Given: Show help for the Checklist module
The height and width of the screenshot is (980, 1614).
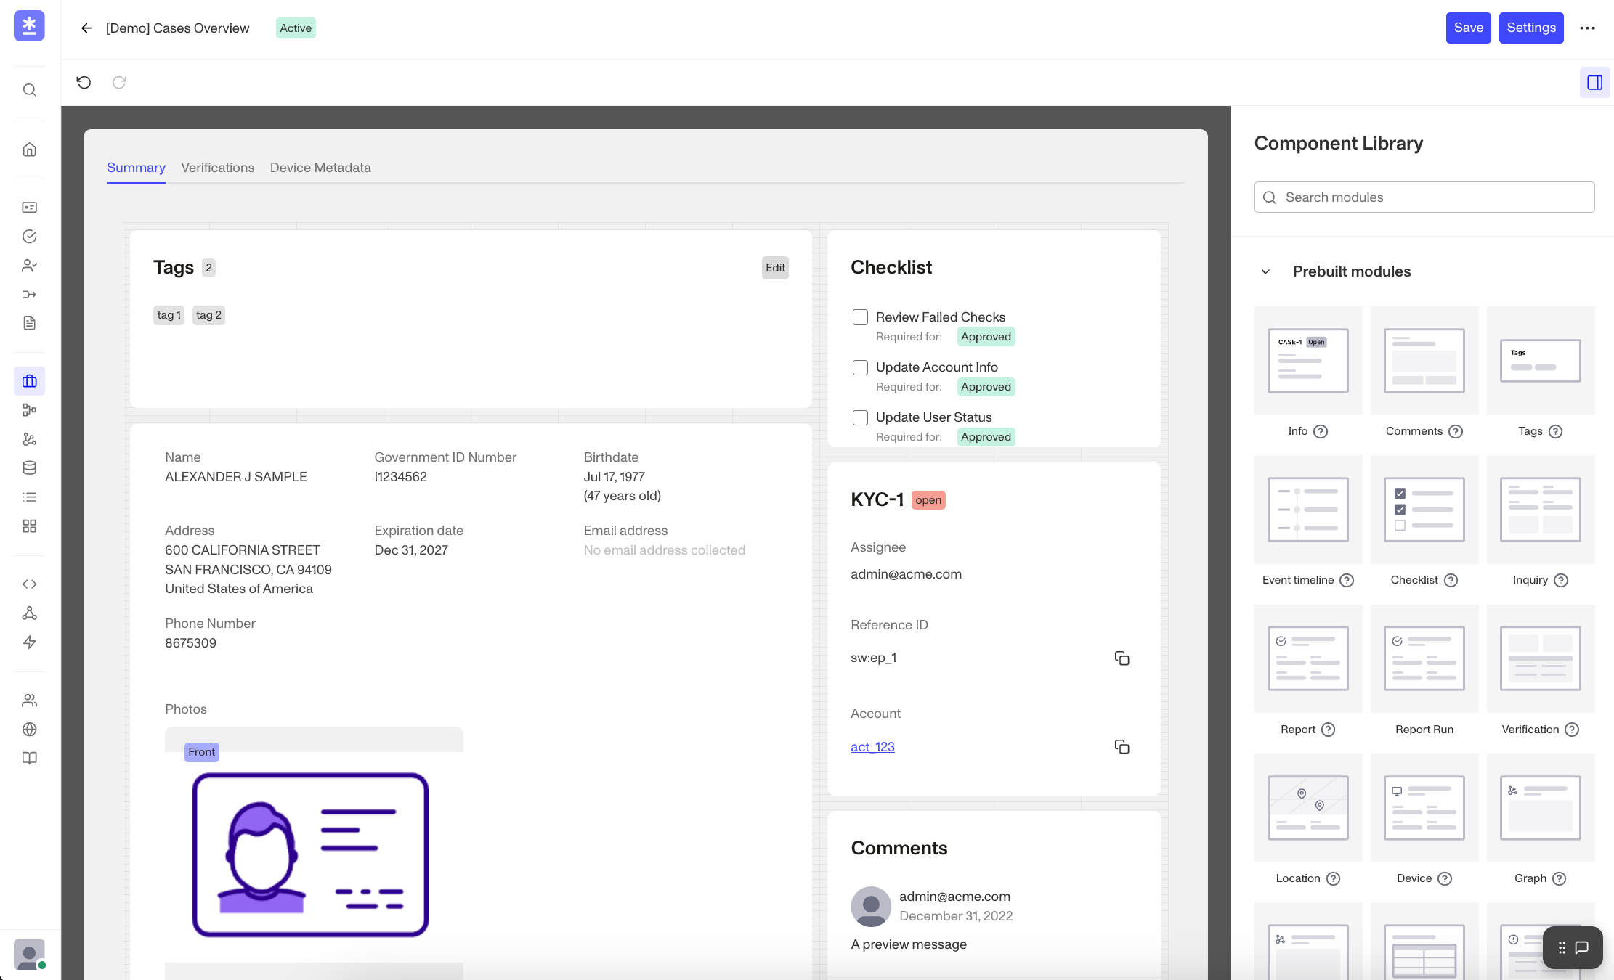Looking at the screenshot, I should [1451, 581].
